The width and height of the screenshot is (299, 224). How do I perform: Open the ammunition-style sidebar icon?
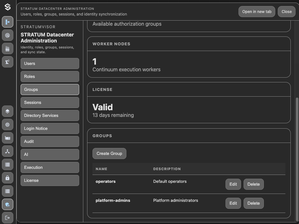tap(8, 49)
